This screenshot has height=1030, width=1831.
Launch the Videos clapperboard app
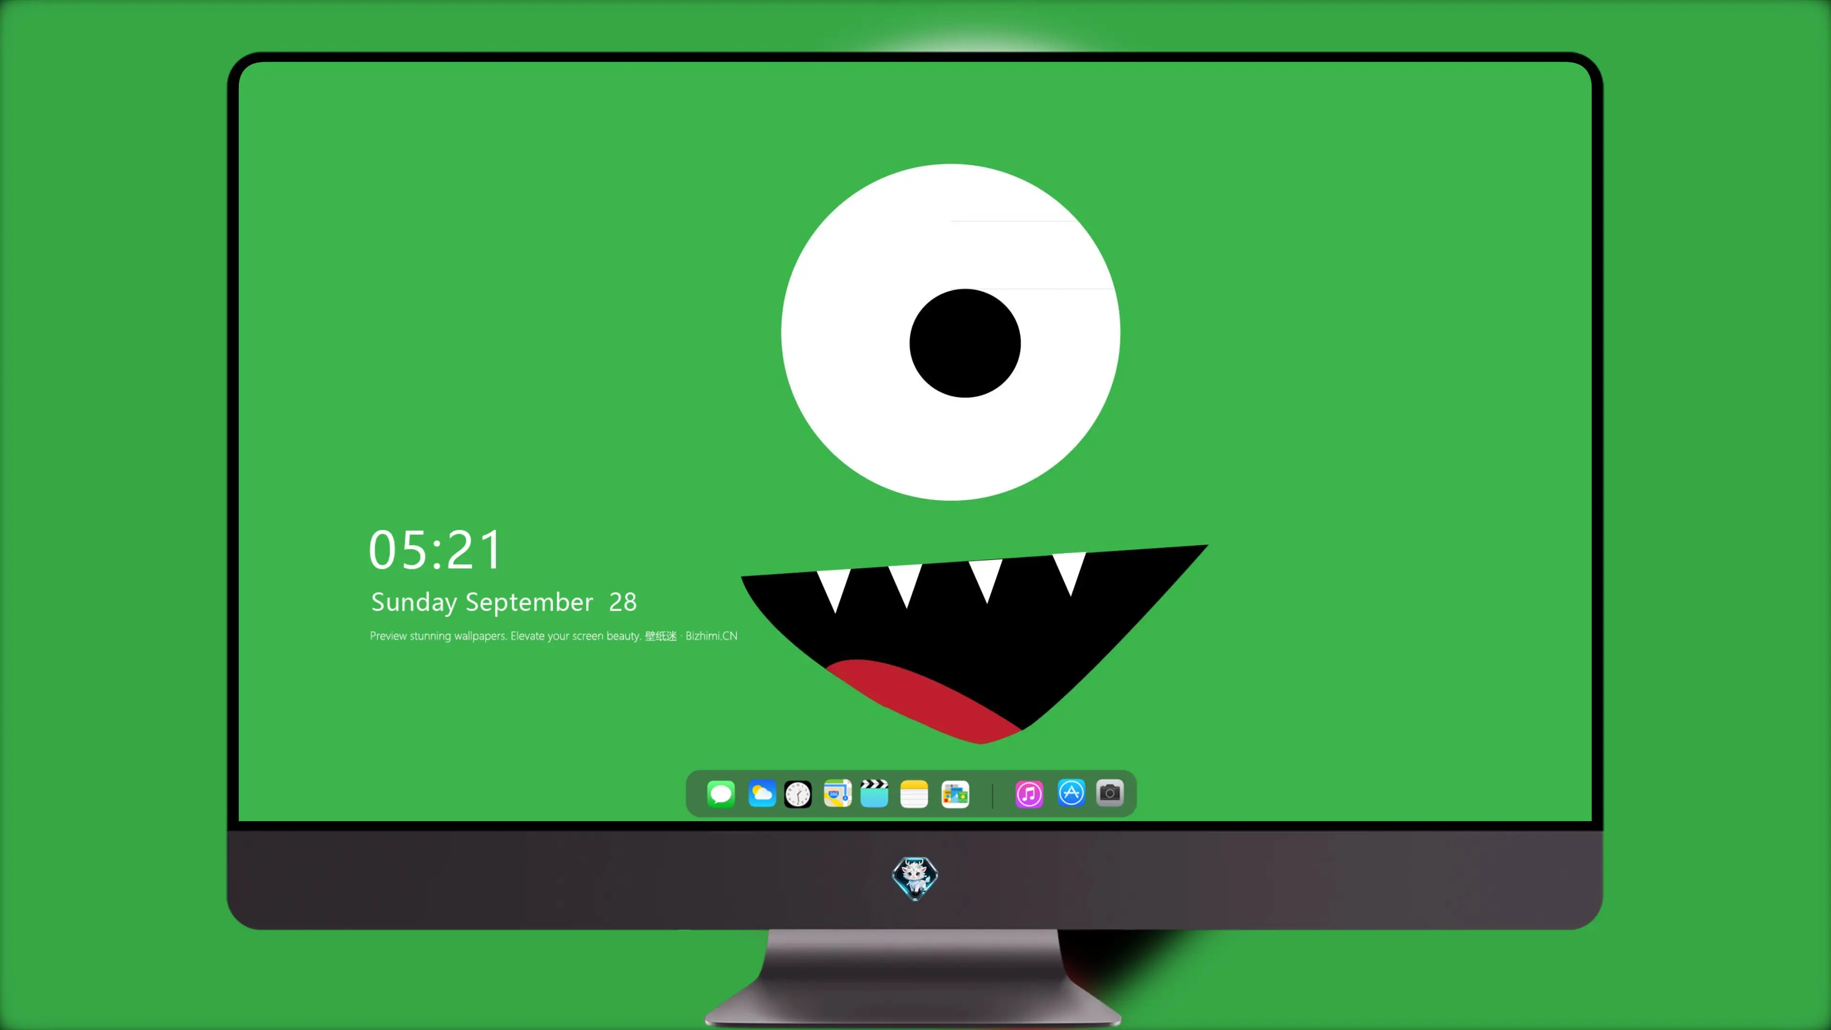pyautogui.click(x=874, y=793)
